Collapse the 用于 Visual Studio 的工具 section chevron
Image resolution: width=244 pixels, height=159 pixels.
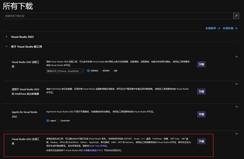pyautogui.click(x=6, y=46)
